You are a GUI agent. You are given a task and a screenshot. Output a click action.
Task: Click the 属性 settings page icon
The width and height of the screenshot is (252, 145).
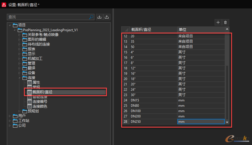(30, 83)
